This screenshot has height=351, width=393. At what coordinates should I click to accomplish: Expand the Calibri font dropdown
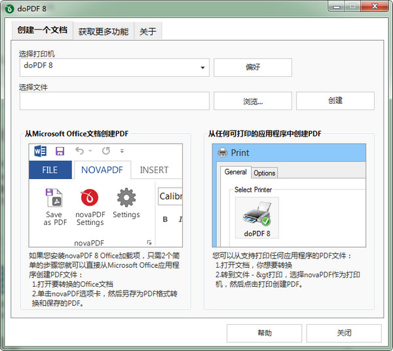170,196
